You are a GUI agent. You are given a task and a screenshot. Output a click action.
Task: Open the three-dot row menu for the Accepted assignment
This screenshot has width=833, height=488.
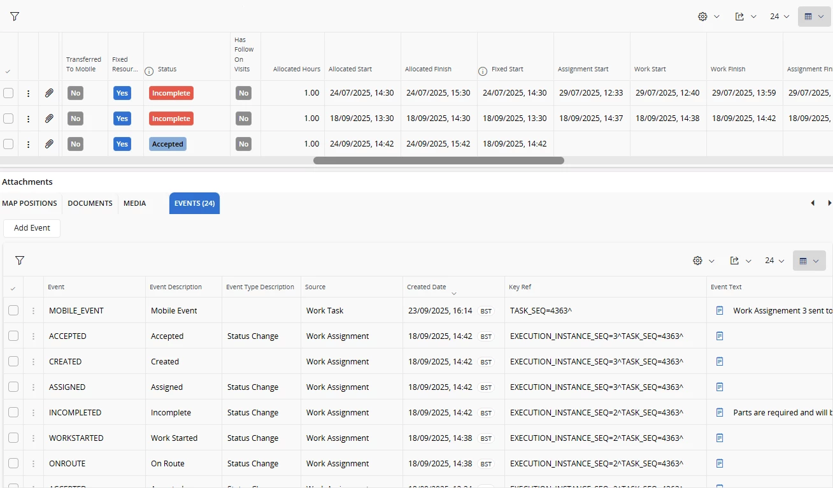point(28,144)
